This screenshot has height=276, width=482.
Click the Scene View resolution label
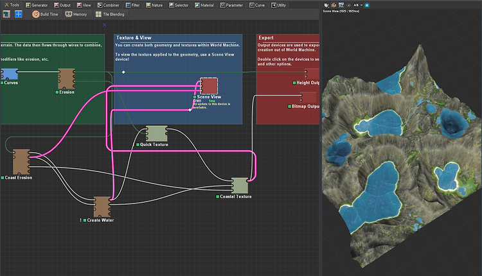341,11
